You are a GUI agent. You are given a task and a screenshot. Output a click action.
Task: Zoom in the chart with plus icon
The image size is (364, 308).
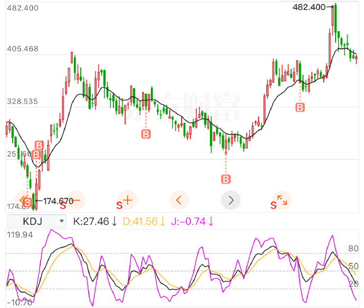point(127,200)
